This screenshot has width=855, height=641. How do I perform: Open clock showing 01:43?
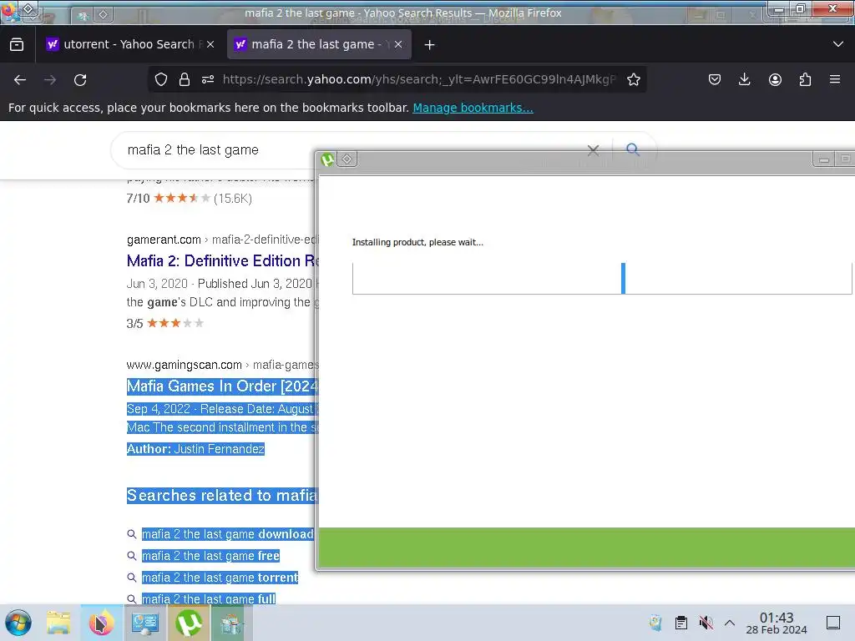pos(777,623)
